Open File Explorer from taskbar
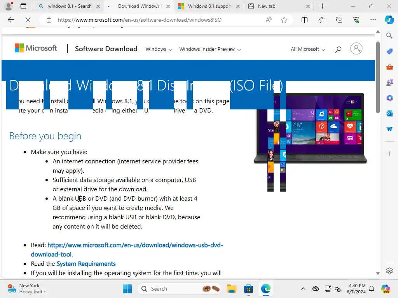 pos(232,289)
